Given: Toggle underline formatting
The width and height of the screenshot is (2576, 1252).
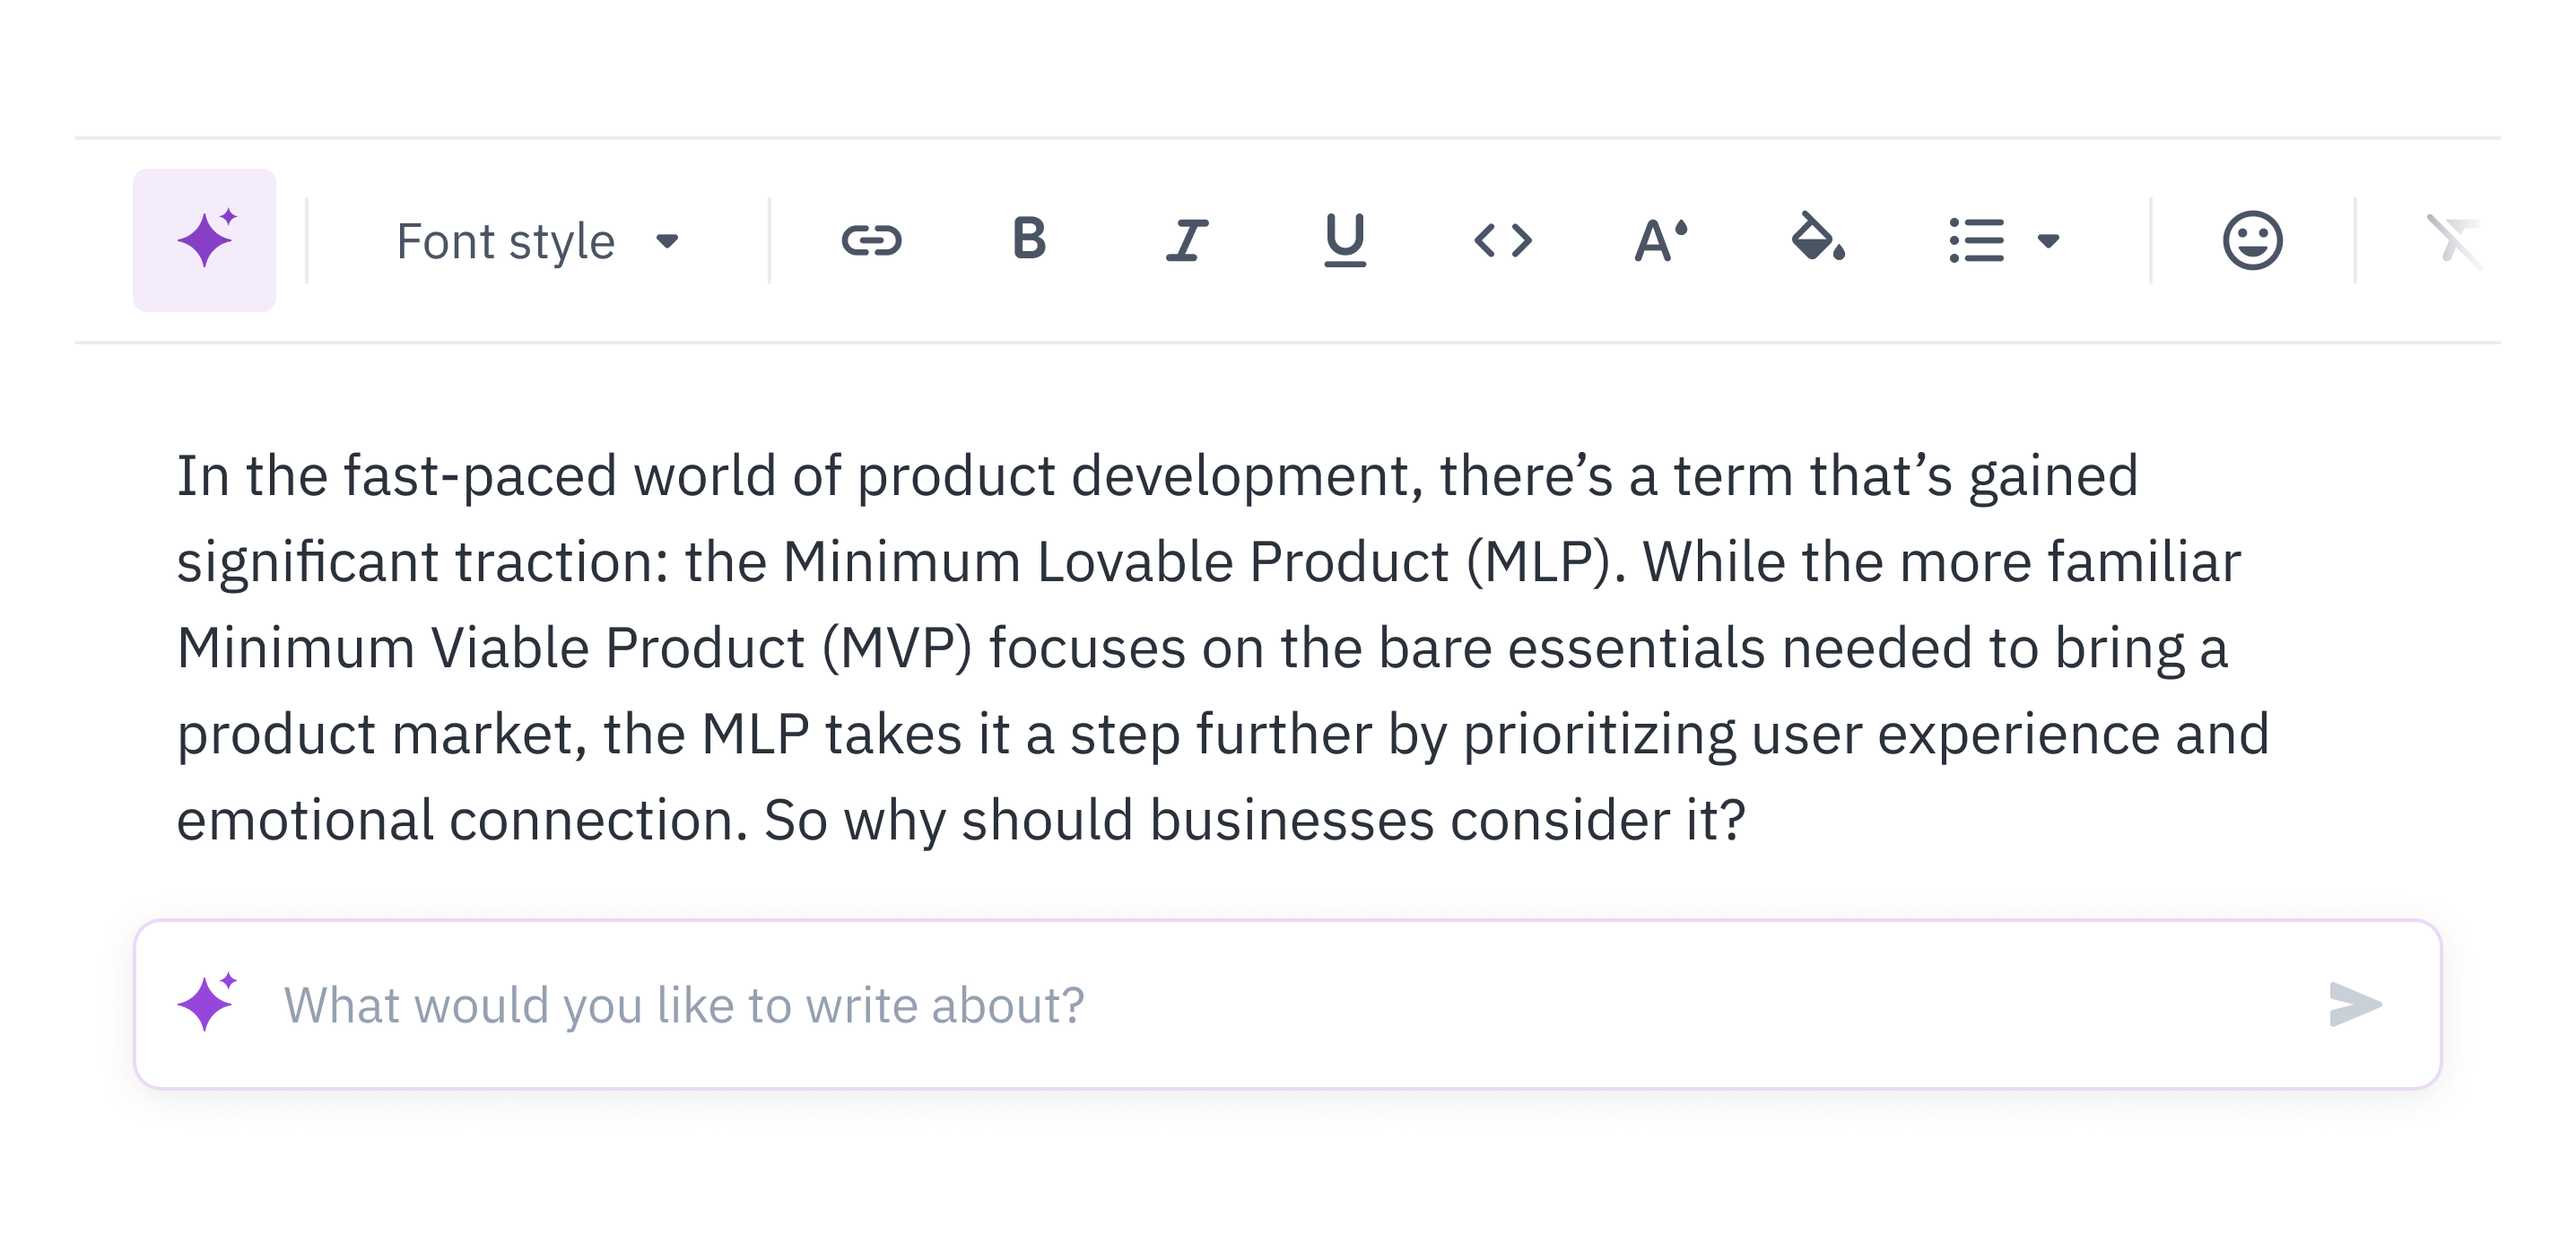Looking at the screenshot, I should coord(1345,240).
